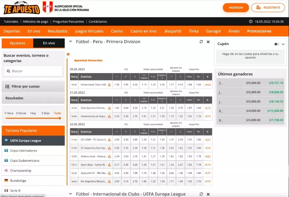
Task: Open statistics icon for CD USMP match
Action: (109, 140)
